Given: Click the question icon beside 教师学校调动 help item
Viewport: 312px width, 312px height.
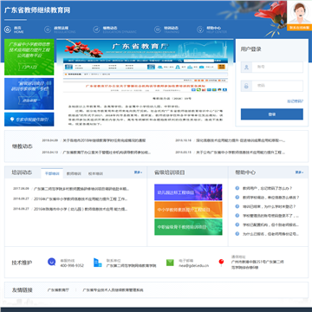Looking at the screenshot, I should 237,198.
